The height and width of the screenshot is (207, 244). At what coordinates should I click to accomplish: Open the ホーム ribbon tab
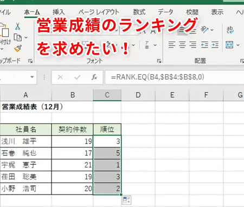point(32,12)
